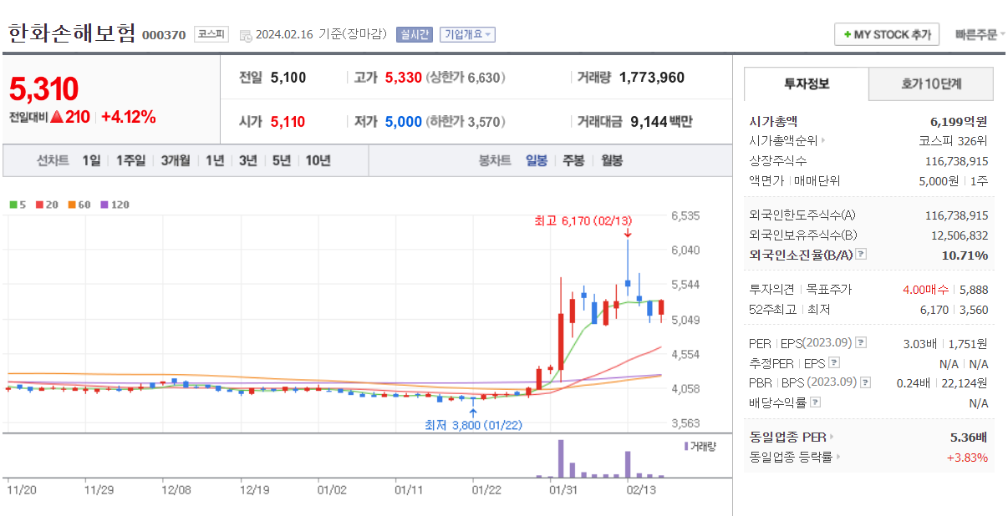This screenshot has height=516, width=1008.
Task: Select the 1일 line chart period
Action: click(91, 160)
